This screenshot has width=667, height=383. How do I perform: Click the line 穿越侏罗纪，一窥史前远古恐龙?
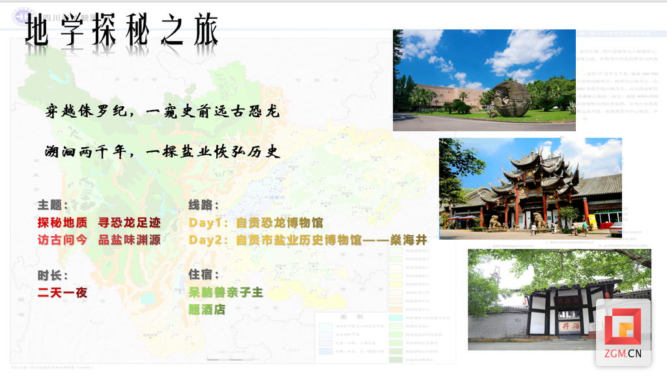click(162, 111)
